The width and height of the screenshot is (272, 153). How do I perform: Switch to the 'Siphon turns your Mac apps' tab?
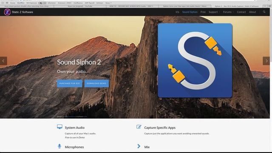(x=185, y=6)
